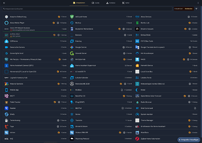Open the Google Gemini star icon

pyautogui.click(x=72, y=47)
